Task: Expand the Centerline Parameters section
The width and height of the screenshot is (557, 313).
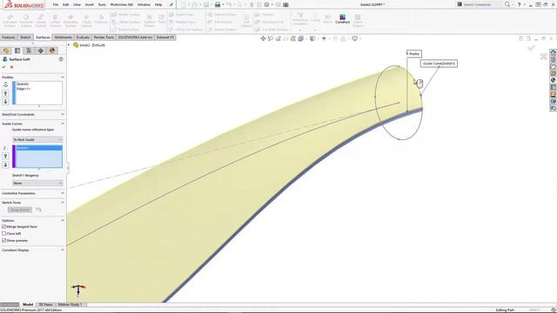Action: pyautogui.click(x=63, y=193)
